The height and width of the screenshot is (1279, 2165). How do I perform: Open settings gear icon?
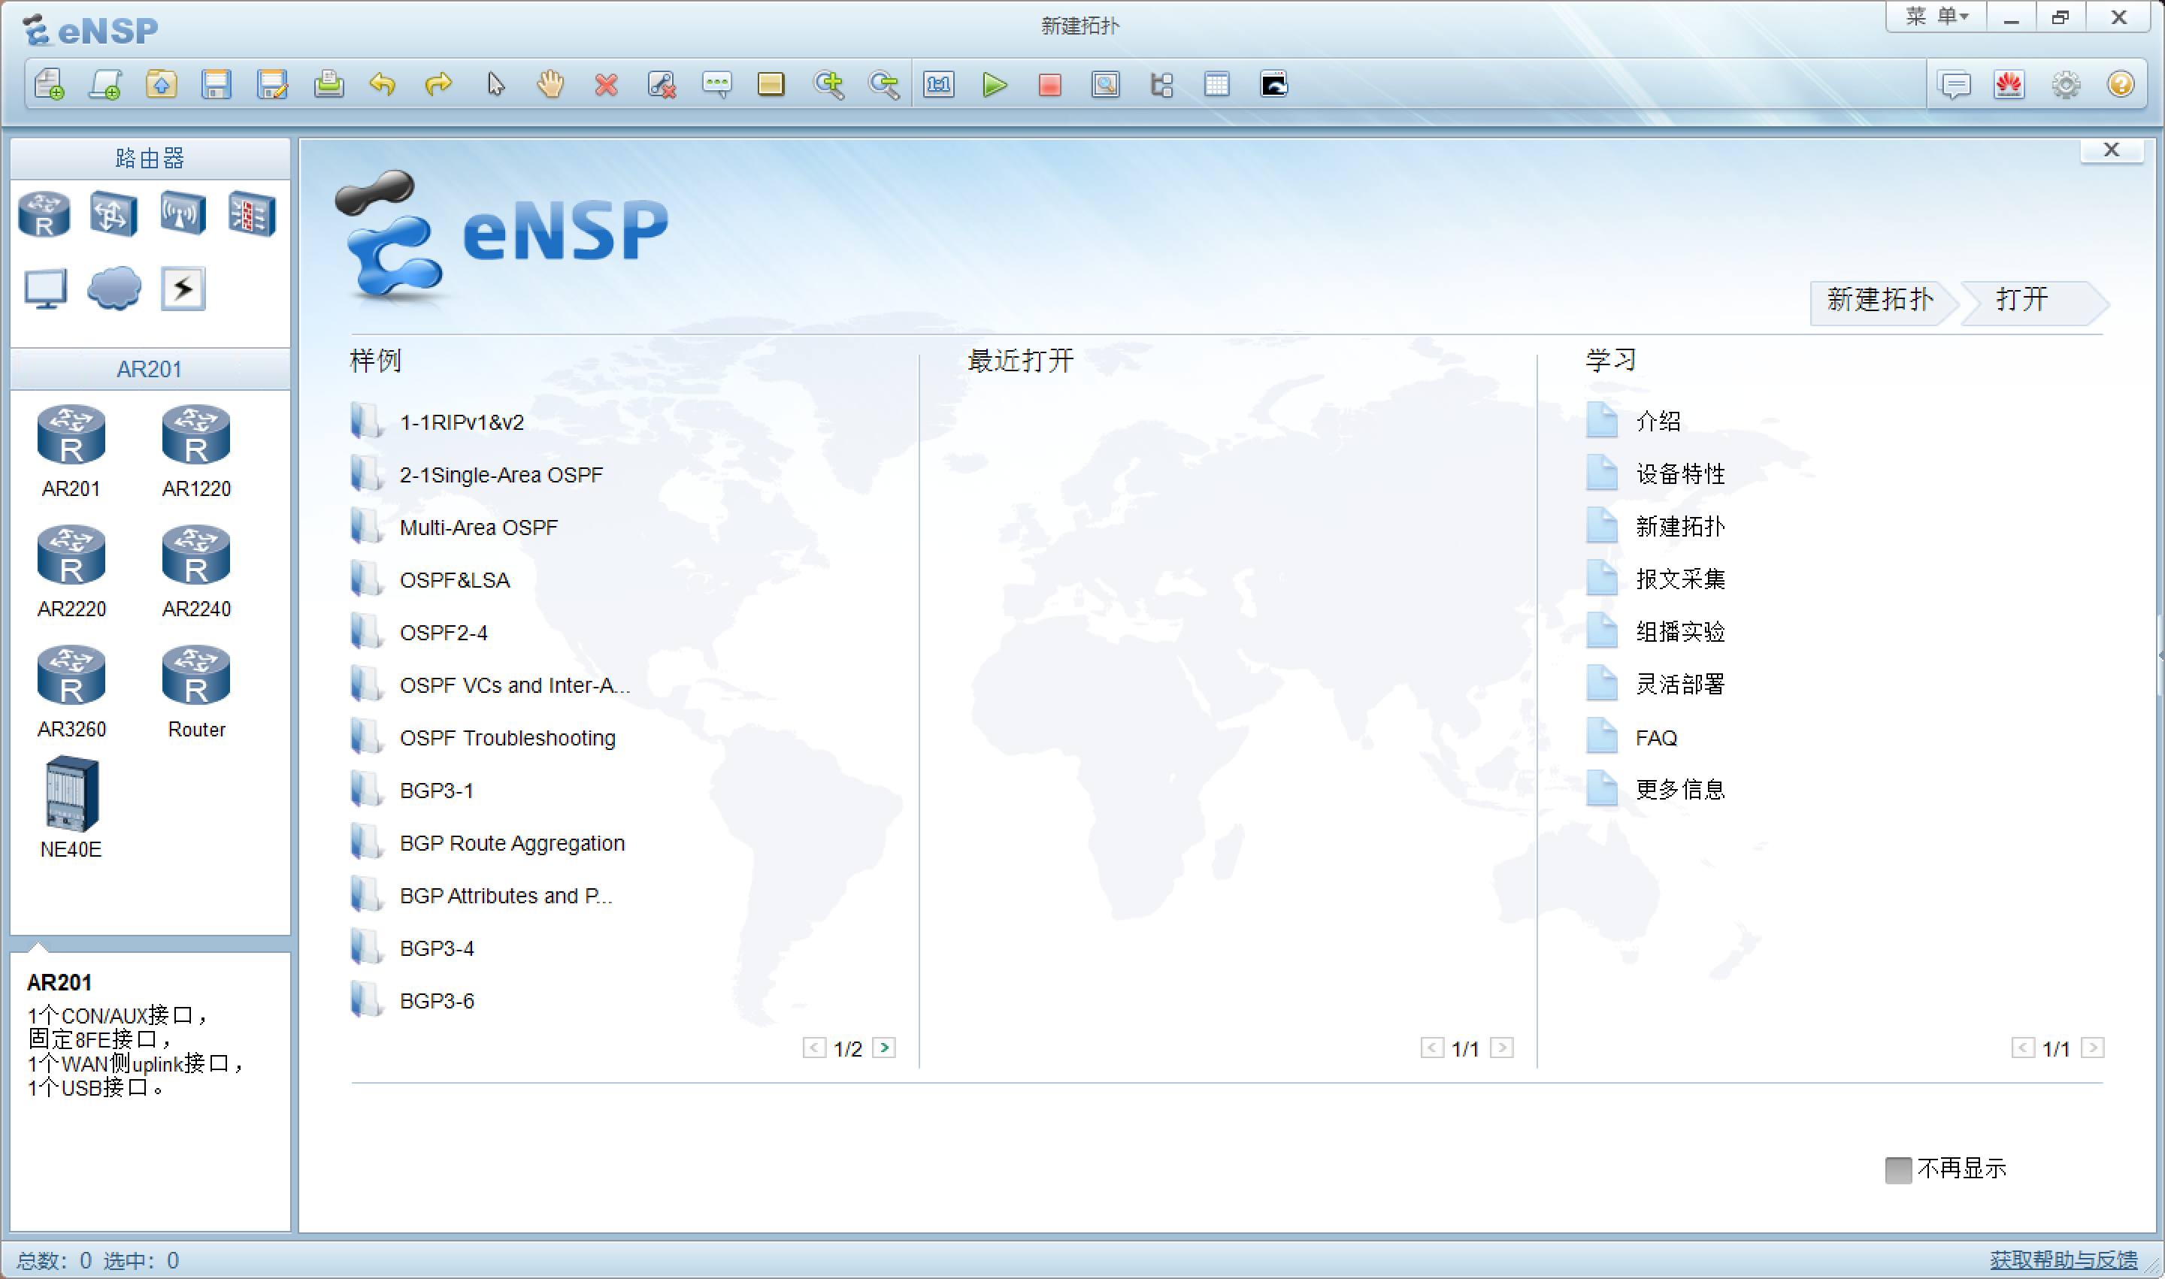click(2066, 84)
